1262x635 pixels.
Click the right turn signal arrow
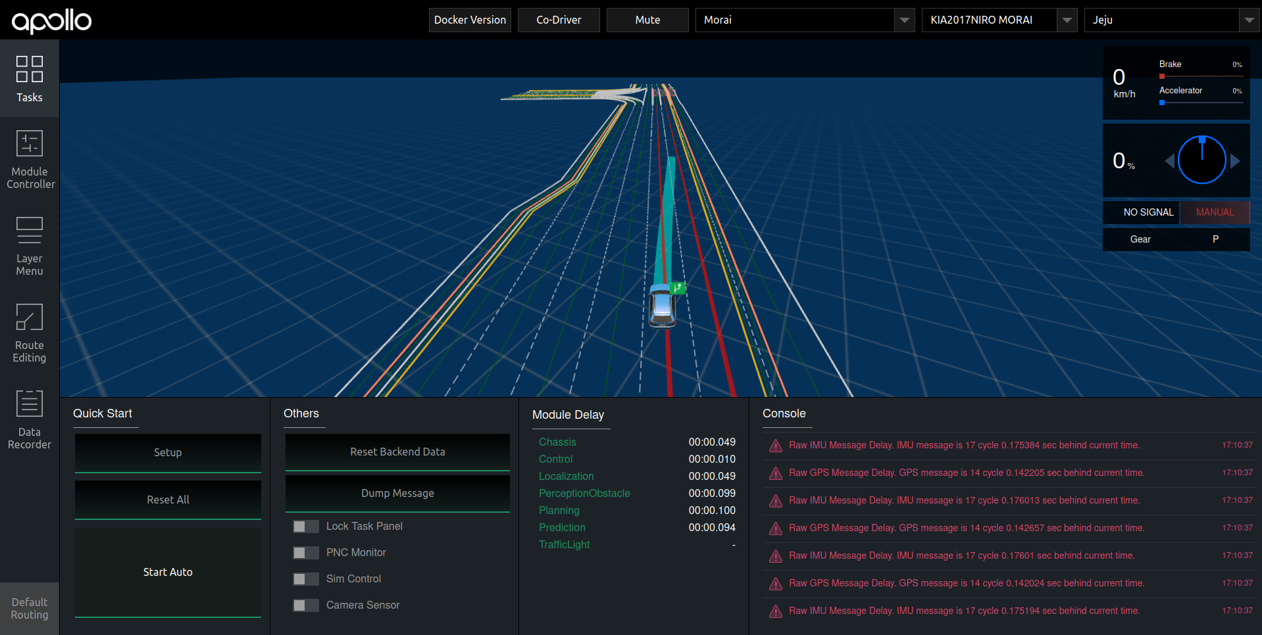(x=1235, y=161)
